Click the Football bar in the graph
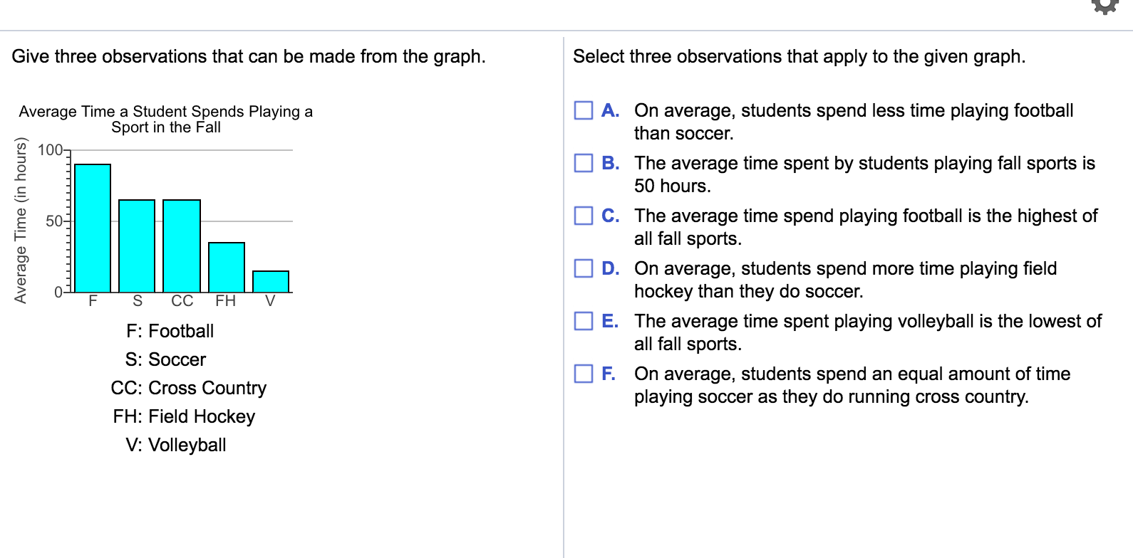Viewport: 1133px width, 558px height. pyautogui.click(x=92, y=228)
